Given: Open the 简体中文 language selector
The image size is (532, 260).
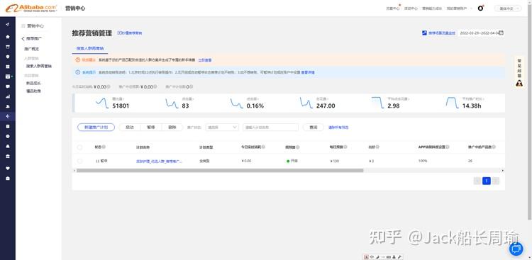Looking at the screenshot, I should click(x=508, y=9).
